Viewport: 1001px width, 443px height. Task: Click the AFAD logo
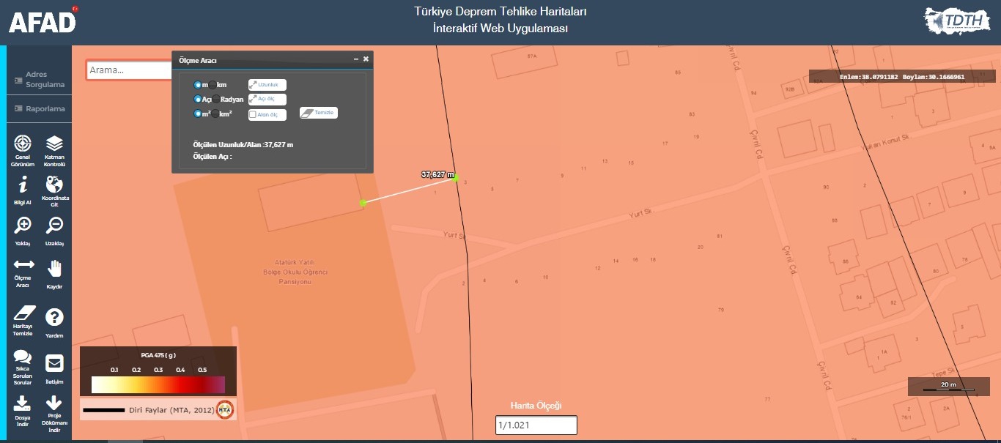click(x=43, y=21)
